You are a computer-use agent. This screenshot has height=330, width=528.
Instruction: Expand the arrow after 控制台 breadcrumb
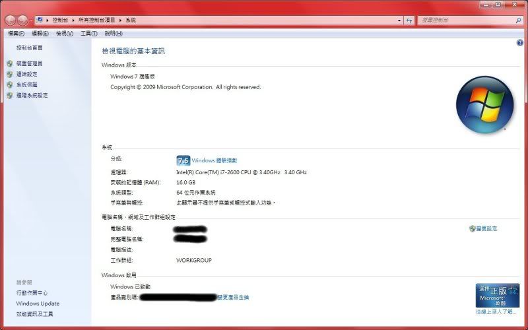73,20
